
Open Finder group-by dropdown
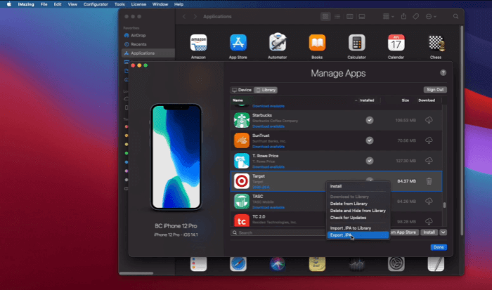389,16
